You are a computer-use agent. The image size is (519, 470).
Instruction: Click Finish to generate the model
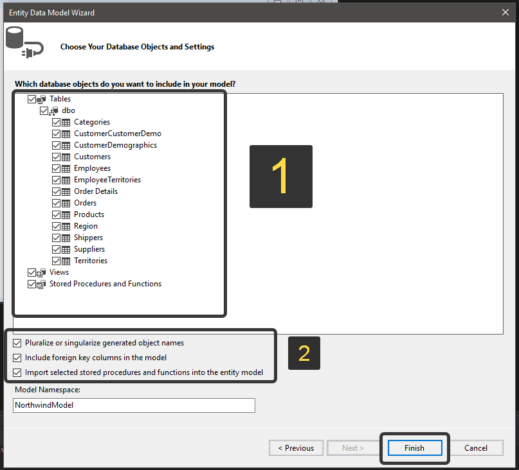pyautogui.click(x=414, y=448)
